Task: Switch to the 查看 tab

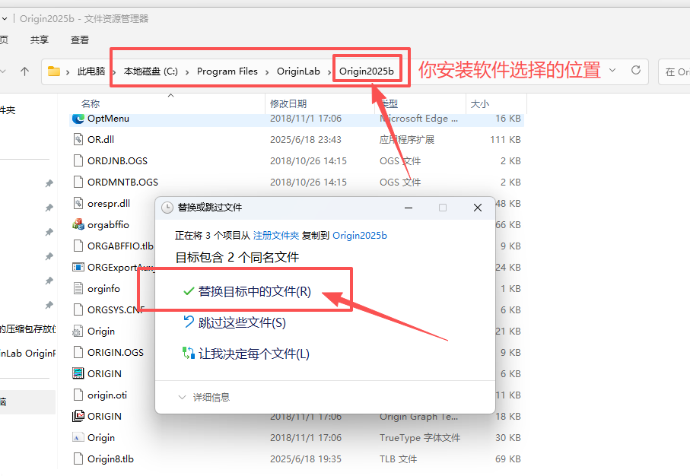Action: (79, 40)
